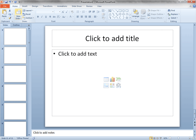This screenshot has height=140, width=196.
Task: Open the Animations ribbon tab
Action: (62, 6)
